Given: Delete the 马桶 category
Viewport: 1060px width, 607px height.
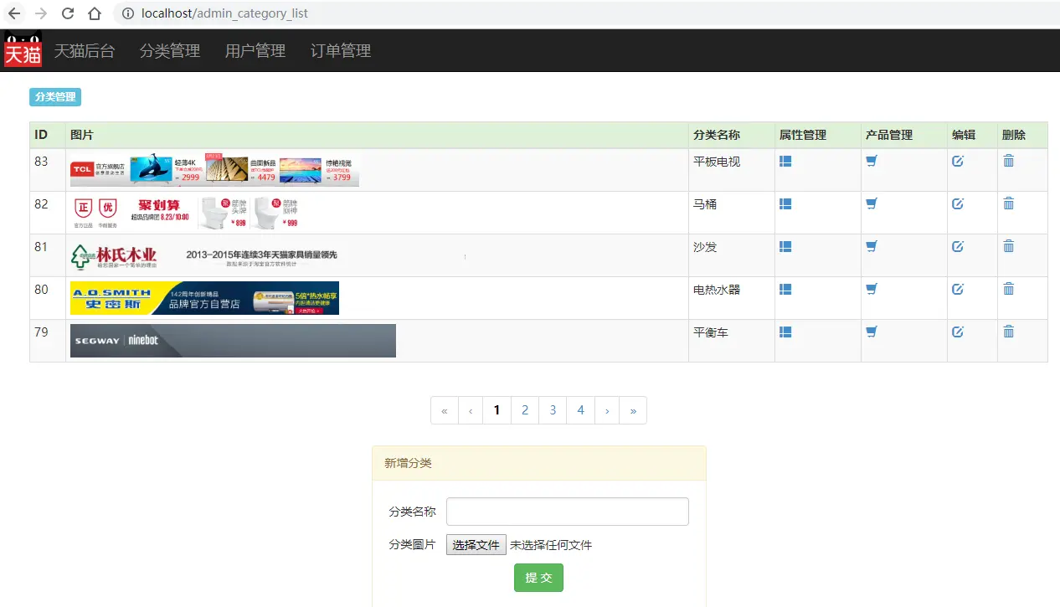Looking at the screenshot, I should (x=1008, y=203).
